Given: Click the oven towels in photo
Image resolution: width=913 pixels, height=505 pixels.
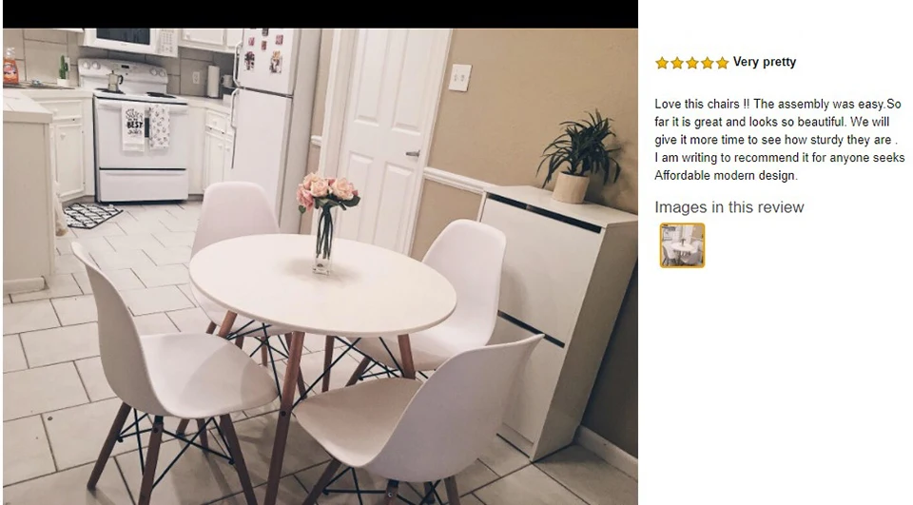Looking at the screenshot, I should (x=146, y=126).
